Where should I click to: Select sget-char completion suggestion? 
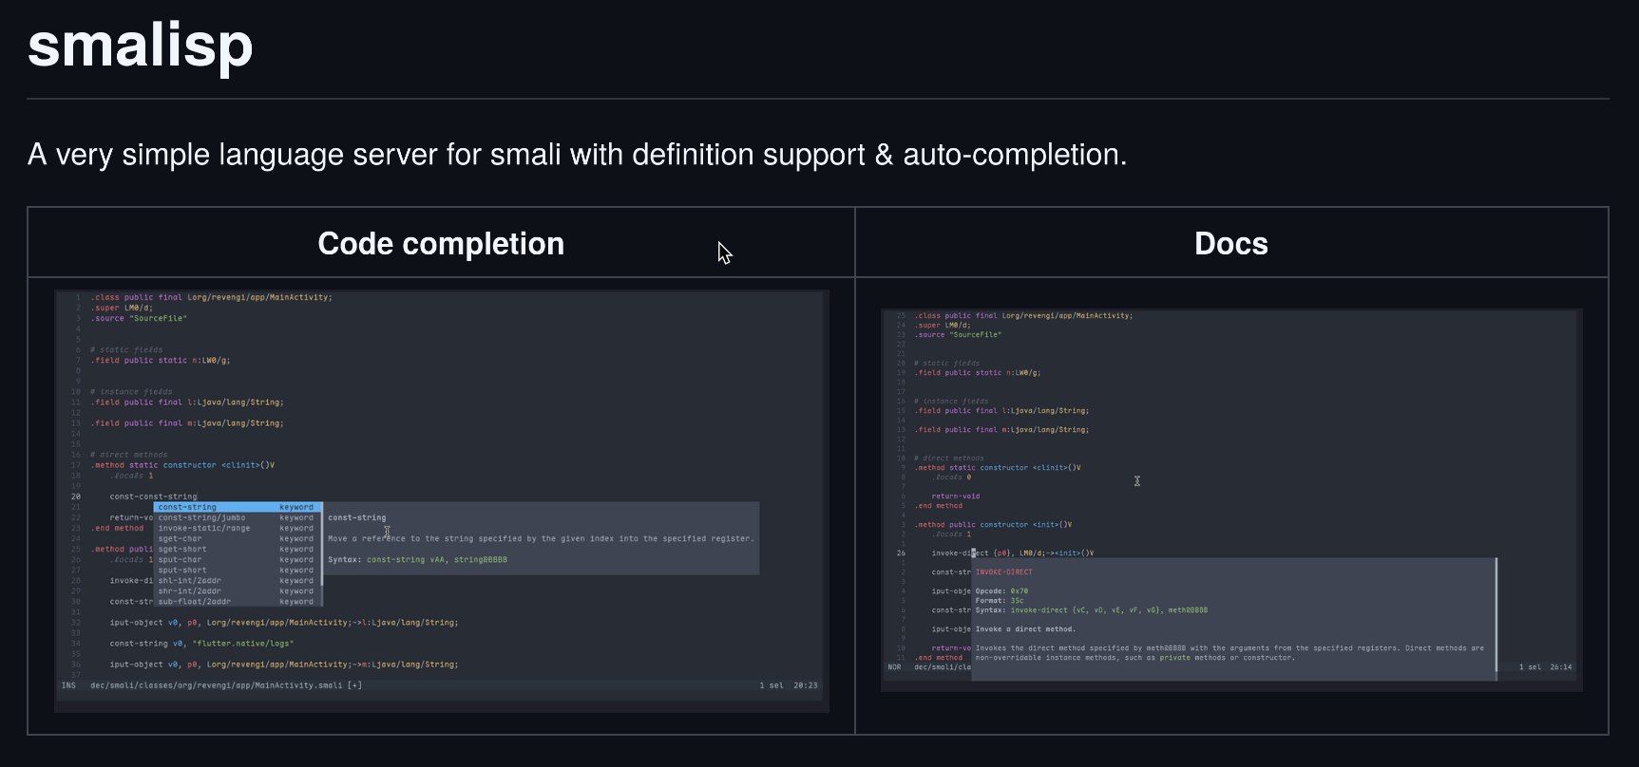click(180, 538)
